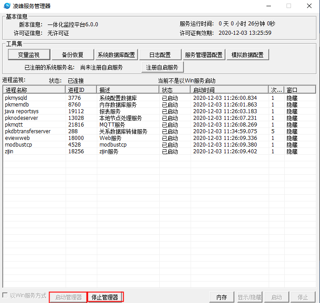This screenshot has height=303, width=320.
Task: Open 系统数据库配置 settings
Action: tap(116, 55)
